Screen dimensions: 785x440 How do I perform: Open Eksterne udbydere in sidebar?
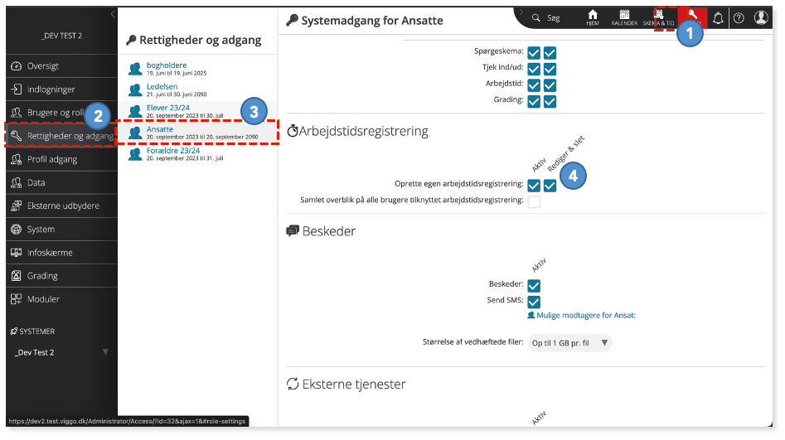61,205
